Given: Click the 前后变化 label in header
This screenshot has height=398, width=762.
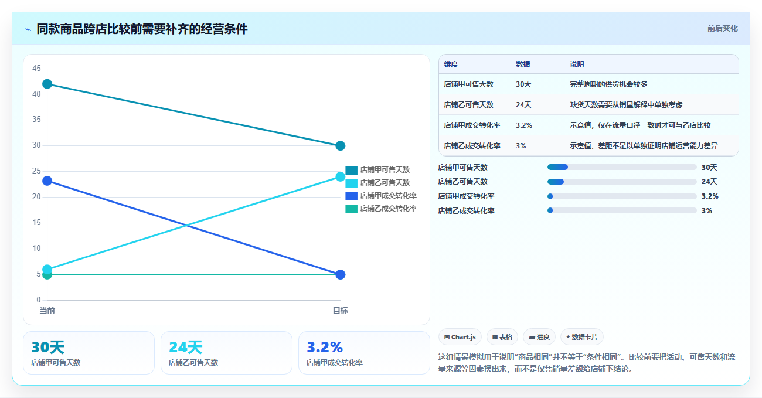Looking at the screenshot, I should point(722,28).
